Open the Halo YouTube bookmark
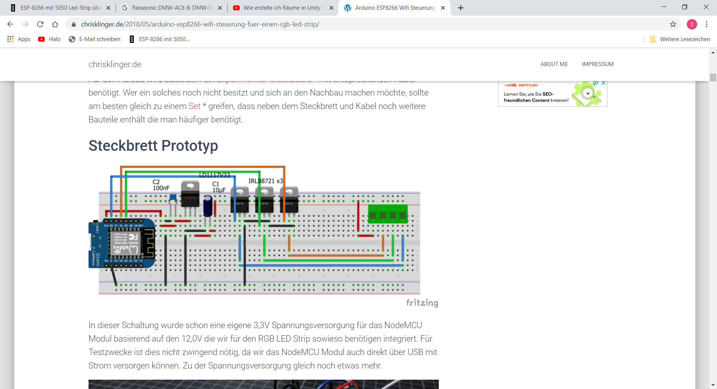Image resolution: width=717 pixels, height=389 pixels. pyautogui.click(x=49, y=39)
